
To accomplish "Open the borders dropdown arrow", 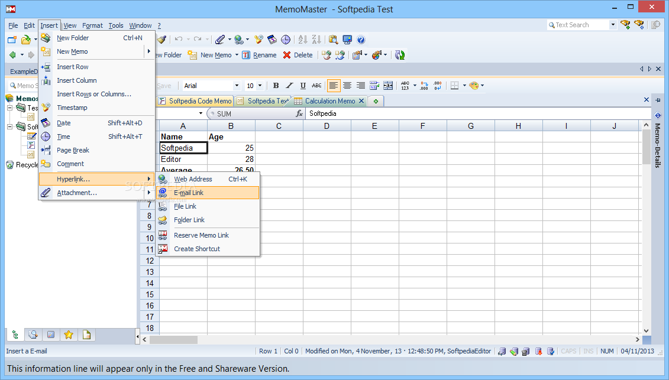I will 464,86.
